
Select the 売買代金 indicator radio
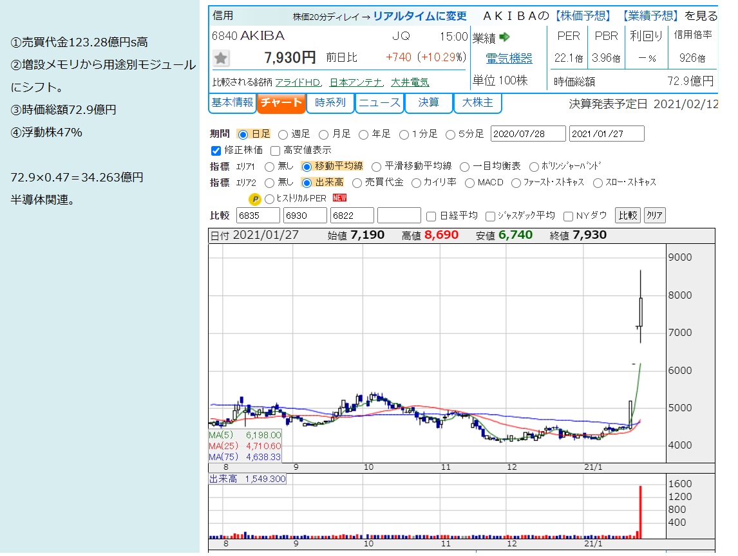[357, 183]
